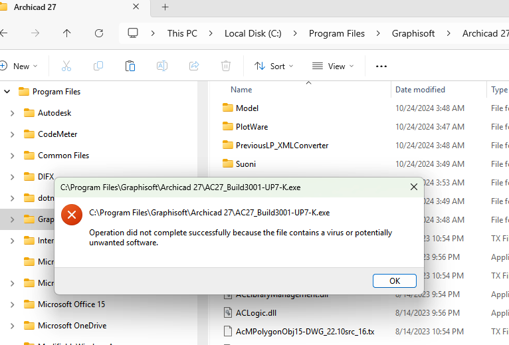
Task: Select the Suoni folder
Action: pyautogui.click(x=246, y=164)
